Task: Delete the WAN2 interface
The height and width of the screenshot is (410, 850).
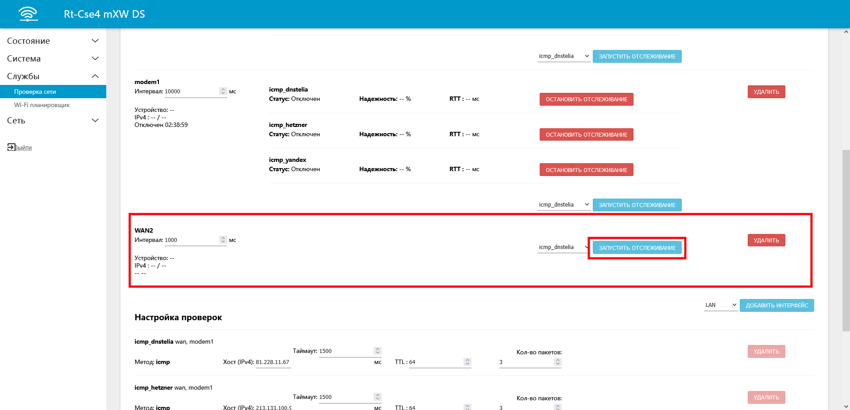Action: tap(766, 240)
